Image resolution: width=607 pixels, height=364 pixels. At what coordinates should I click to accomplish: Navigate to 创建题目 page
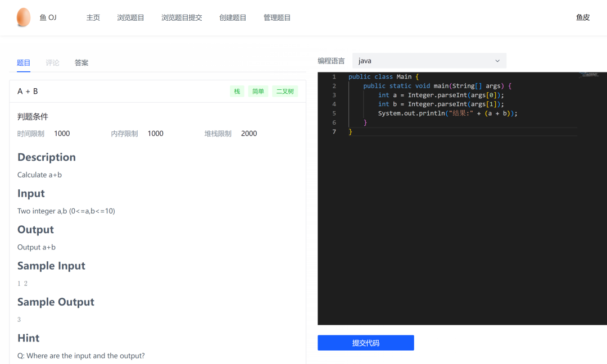(233, 17)
